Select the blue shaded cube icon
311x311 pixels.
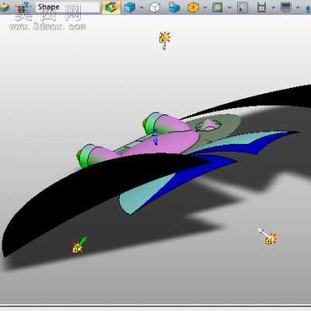[x=130, y=7]
